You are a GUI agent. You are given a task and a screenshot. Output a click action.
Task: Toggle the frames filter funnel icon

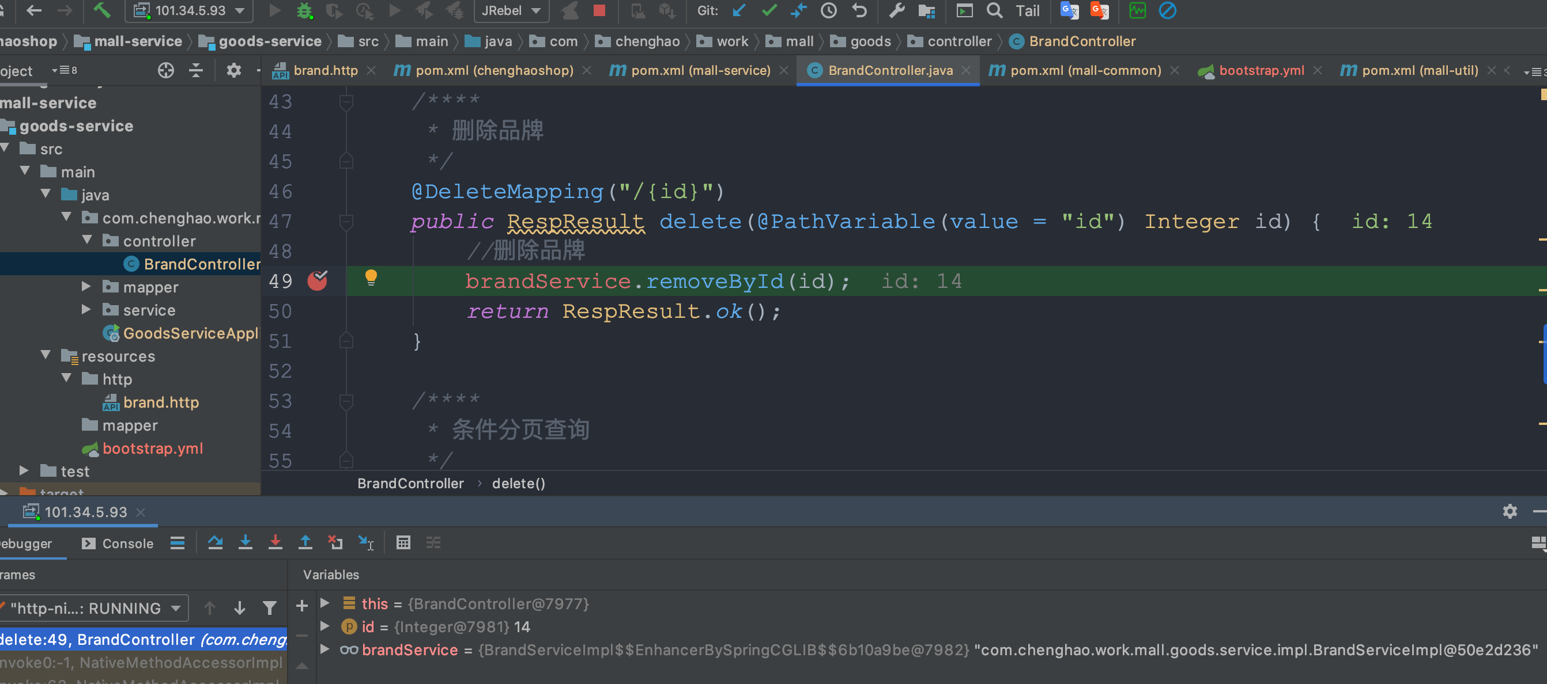tap(270, 609)
